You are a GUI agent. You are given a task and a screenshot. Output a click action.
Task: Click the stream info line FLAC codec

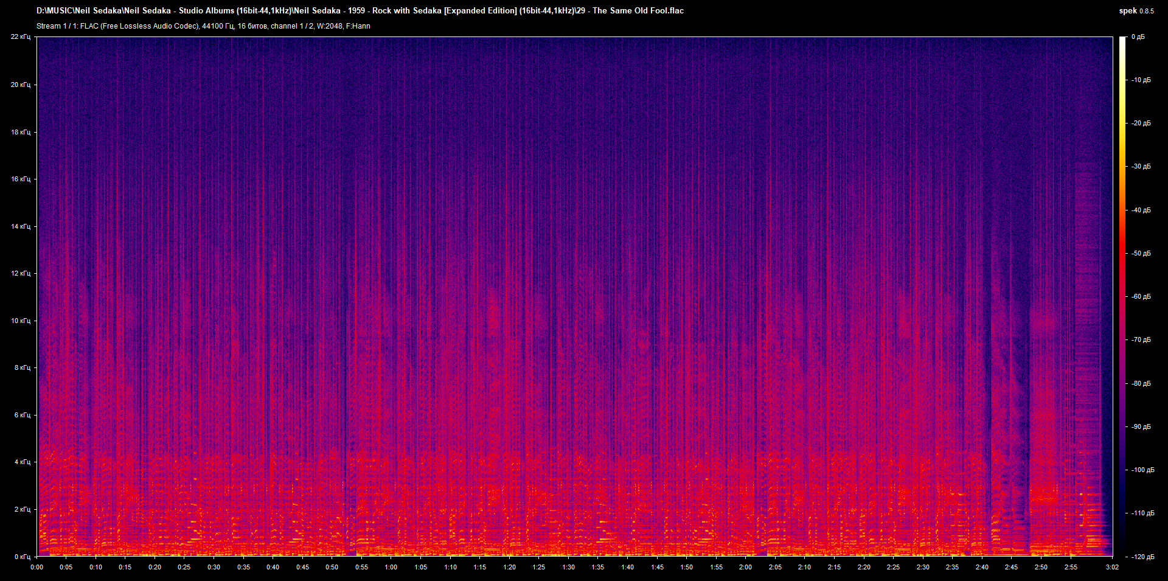pos(203,26)
